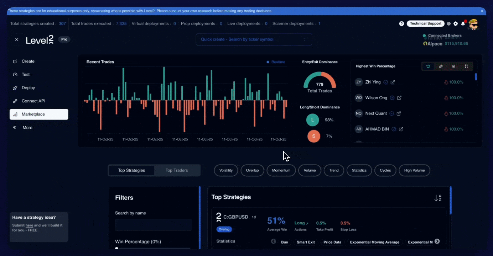The image size is (493, 256).
Task: Click the Search by name input field
Action: 154,225
